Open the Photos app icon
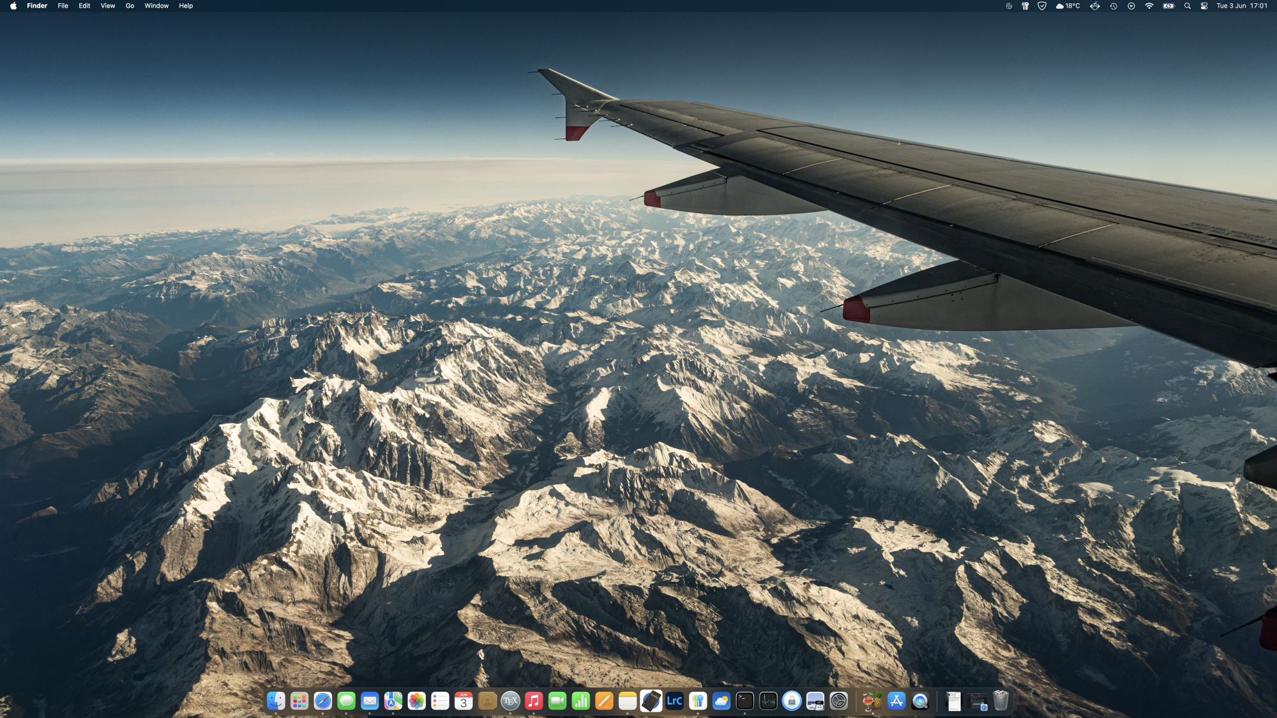 click(x=416, y=701)
